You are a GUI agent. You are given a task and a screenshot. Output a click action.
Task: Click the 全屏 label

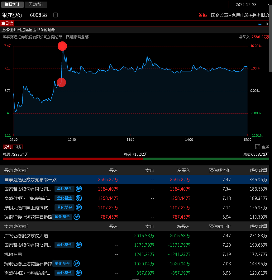[x=265, y=147]
